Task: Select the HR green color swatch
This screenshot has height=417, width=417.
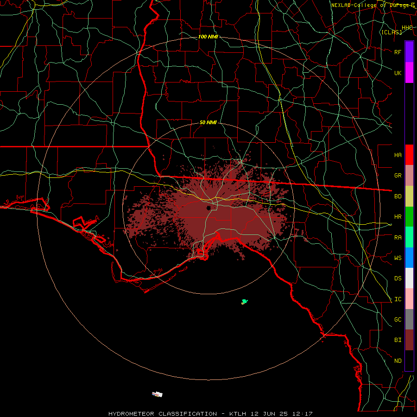Action: click(x=409, y=217)
